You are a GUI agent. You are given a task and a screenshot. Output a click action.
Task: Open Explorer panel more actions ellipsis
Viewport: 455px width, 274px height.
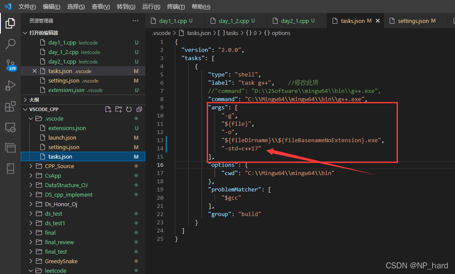click(x=135, y=21)
